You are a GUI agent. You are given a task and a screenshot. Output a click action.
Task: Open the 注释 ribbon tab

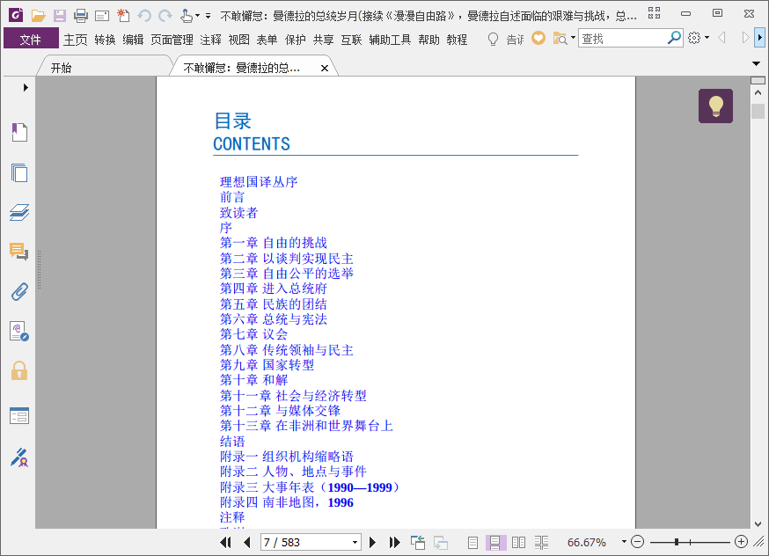(x=210, y=40)
